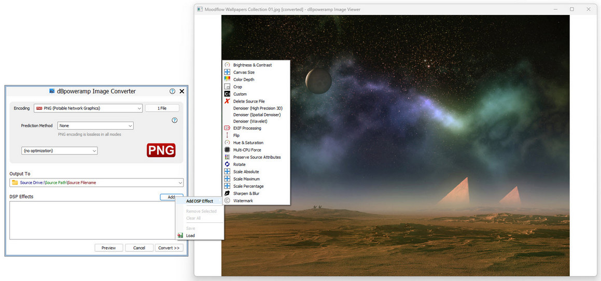This screenshot has width=601, height=281.
Task: Click the Flip arrow icon
Action: pyautogui.click(x=227, y=135)
